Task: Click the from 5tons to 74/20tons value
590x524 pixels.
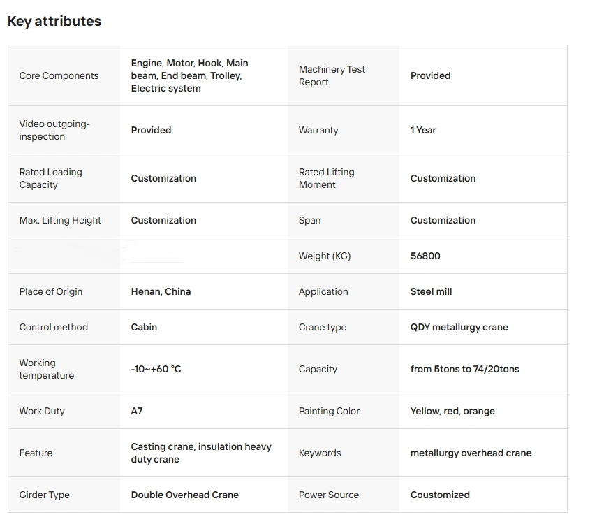Action: pyautogui.click(x=464, y=369)
